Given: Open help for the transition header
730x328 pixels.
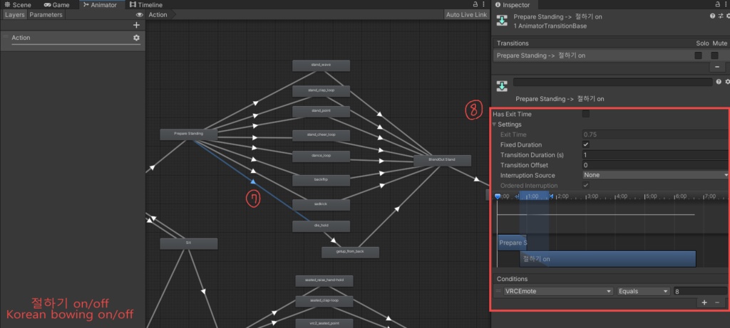Looking at the screenshot, I should click(712, 16).
